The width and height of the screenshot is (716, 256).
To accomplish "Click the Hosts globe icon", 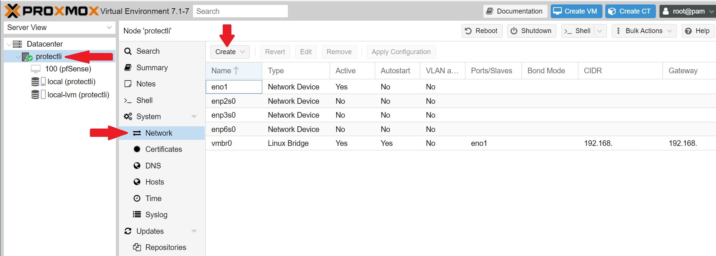I will click(x=137, y=182).
